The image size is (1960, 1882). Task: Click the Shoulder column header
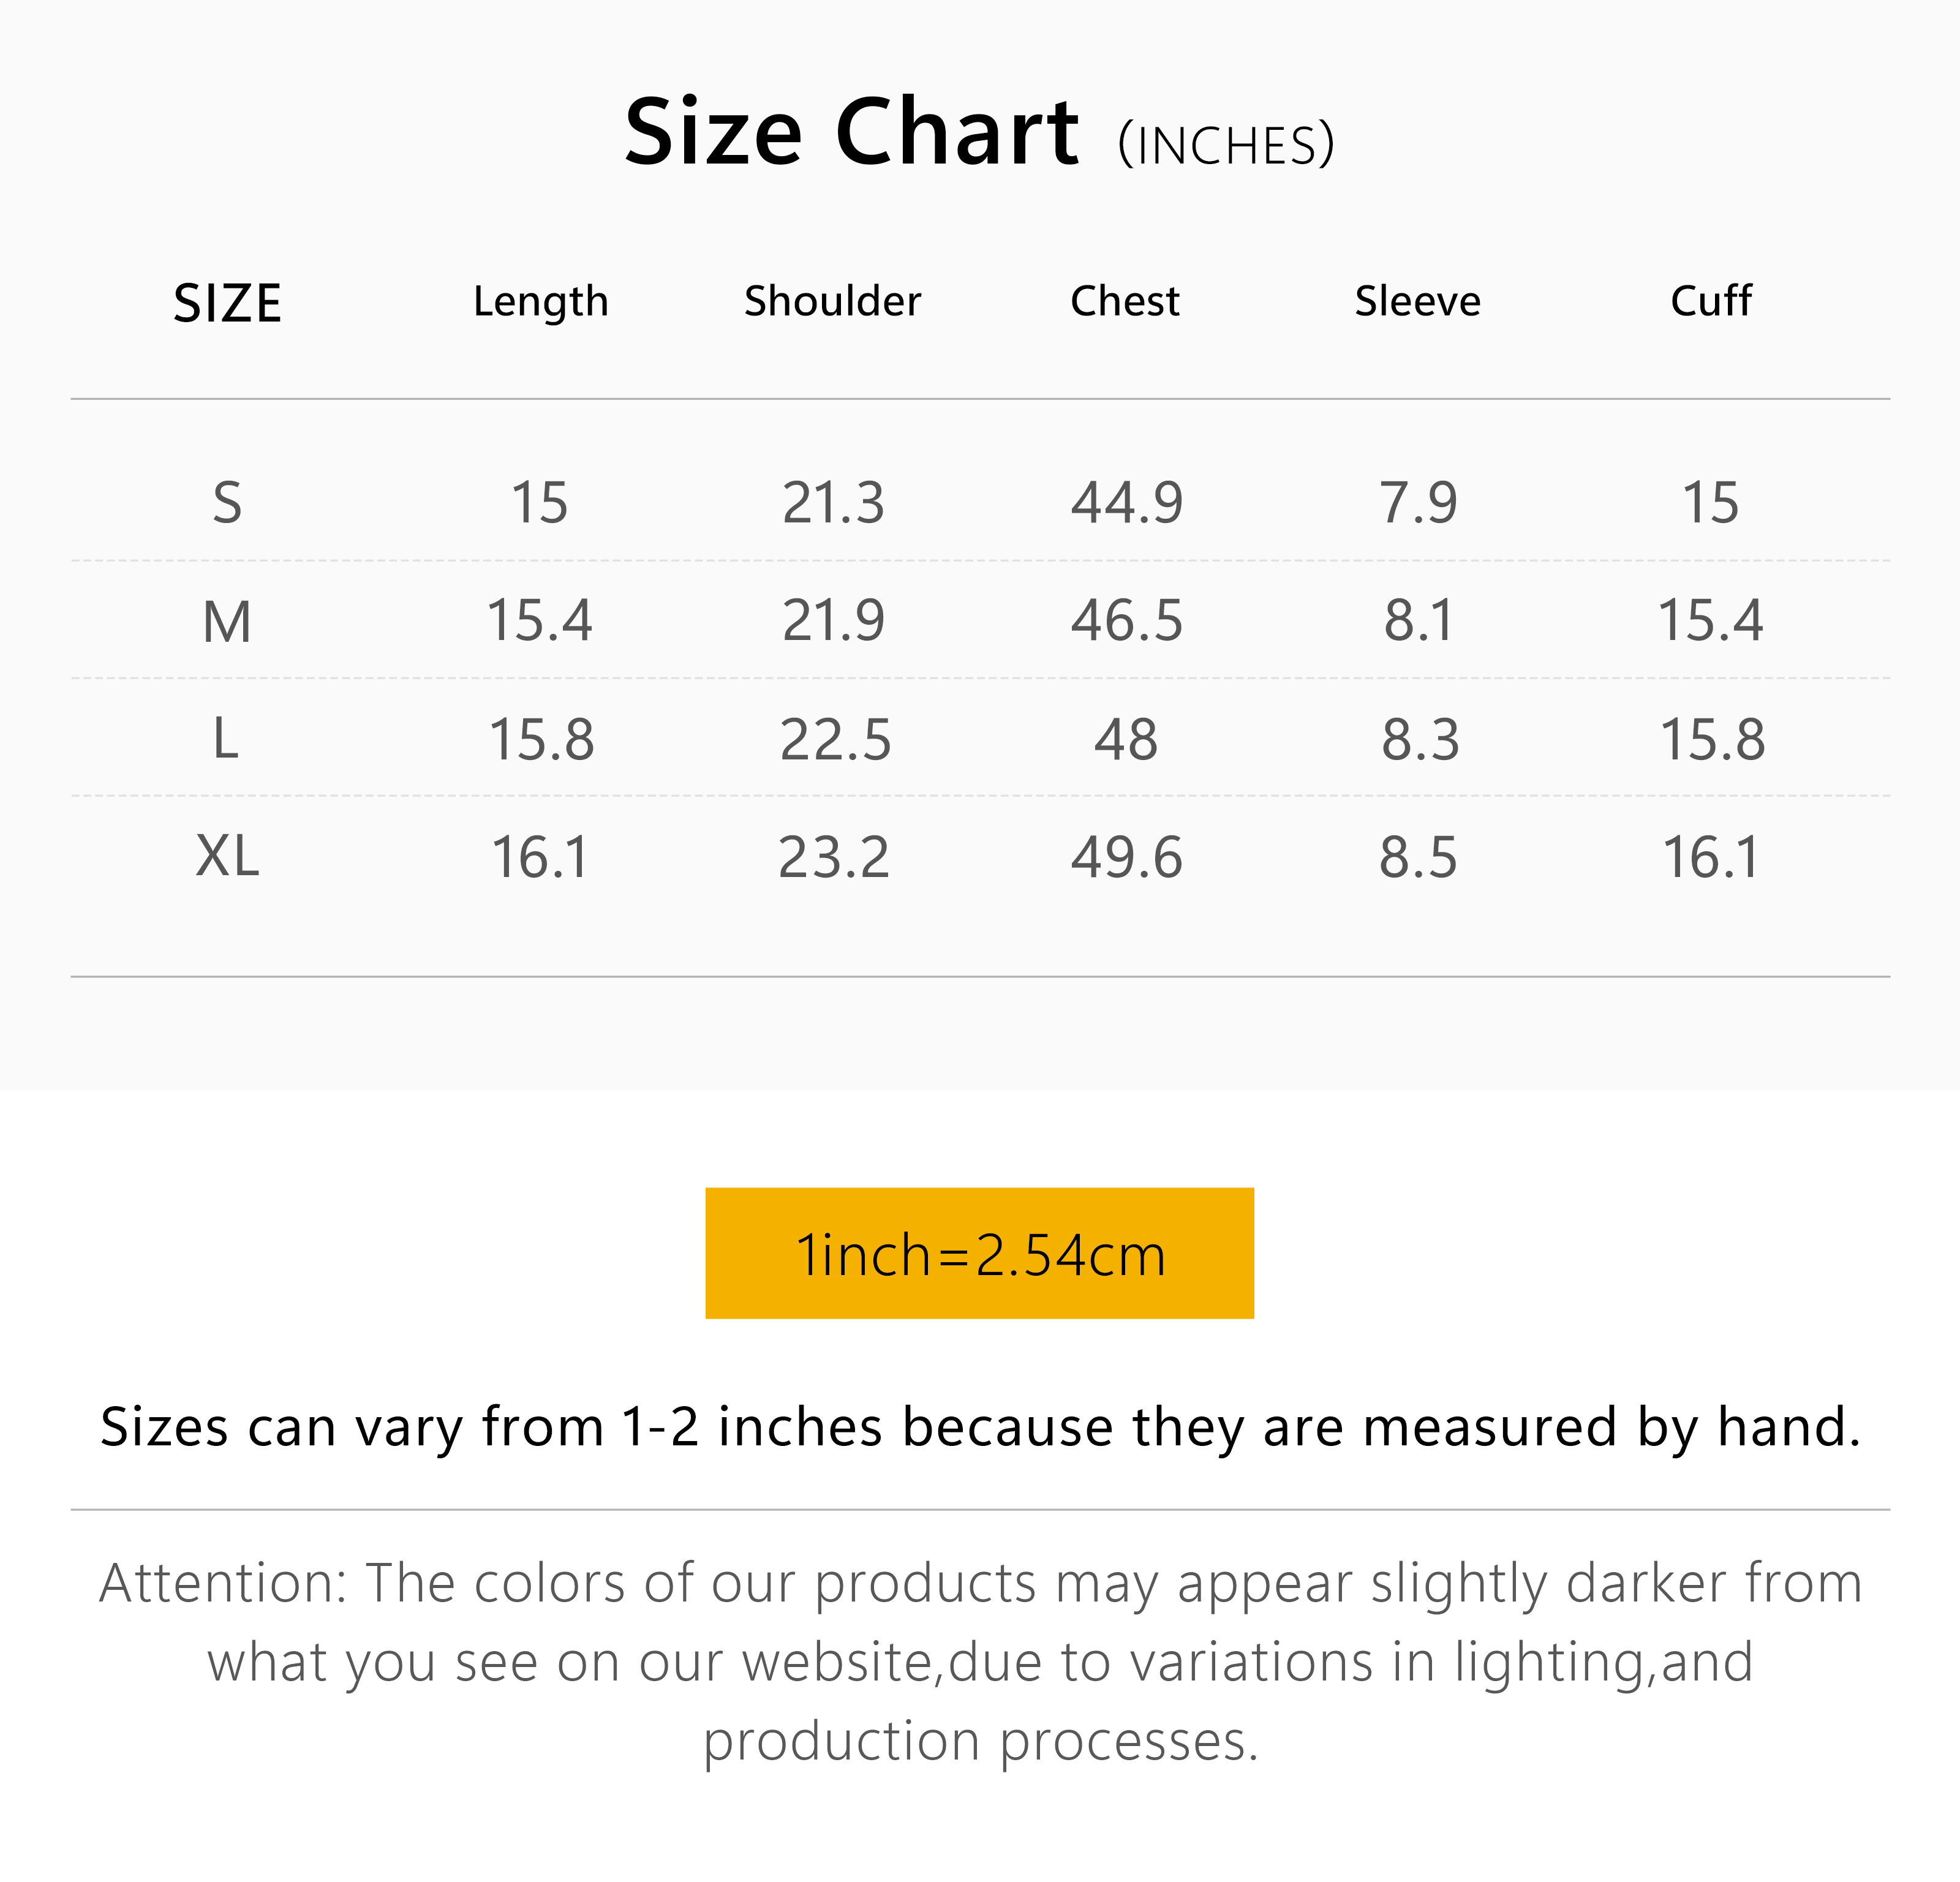(832, 301)
